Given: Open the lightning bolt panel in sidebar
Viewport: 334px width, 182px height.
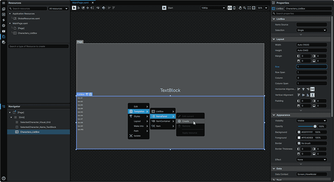Looking at the screenshot, I should tap(4, 20).
